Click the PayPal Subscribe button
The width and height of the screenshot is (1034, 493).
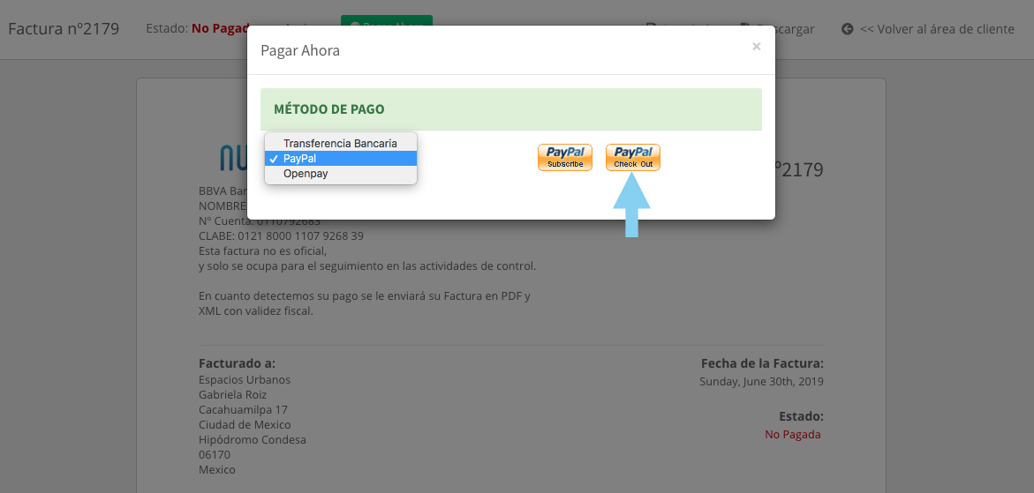(565, 157)
